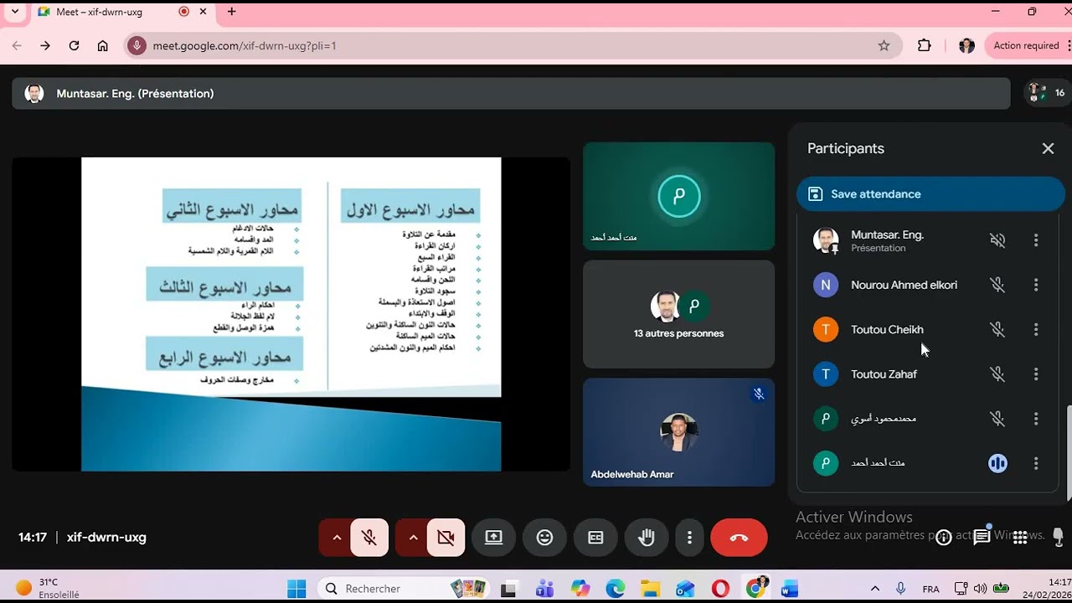
Task: Open more options in call bar
Action: coord(689,538)
